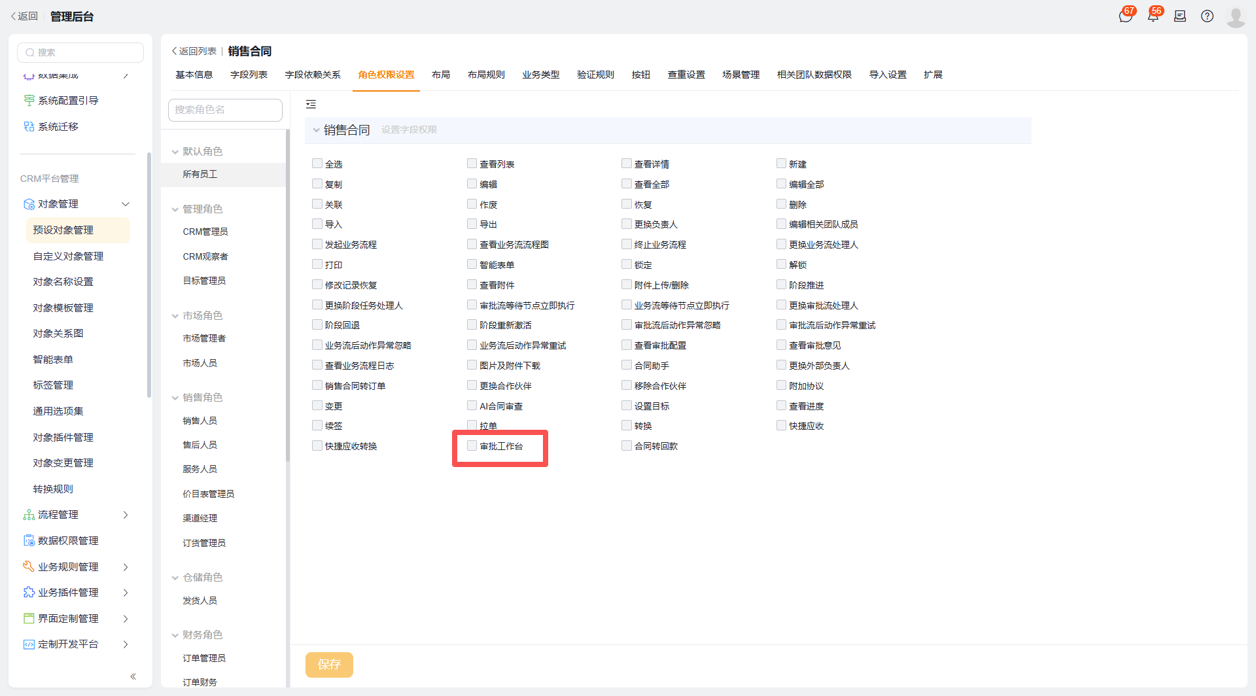Collapse the sidebar with double-chevron icon
The height and width of the screenshot is (696, 1256).
click(x=133, y=676)
